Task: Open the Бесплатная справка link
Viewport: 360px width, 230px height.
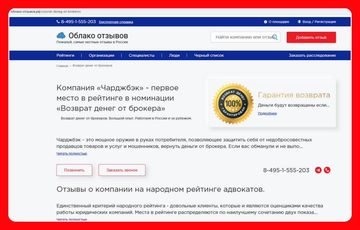Action: coord(116,22)
